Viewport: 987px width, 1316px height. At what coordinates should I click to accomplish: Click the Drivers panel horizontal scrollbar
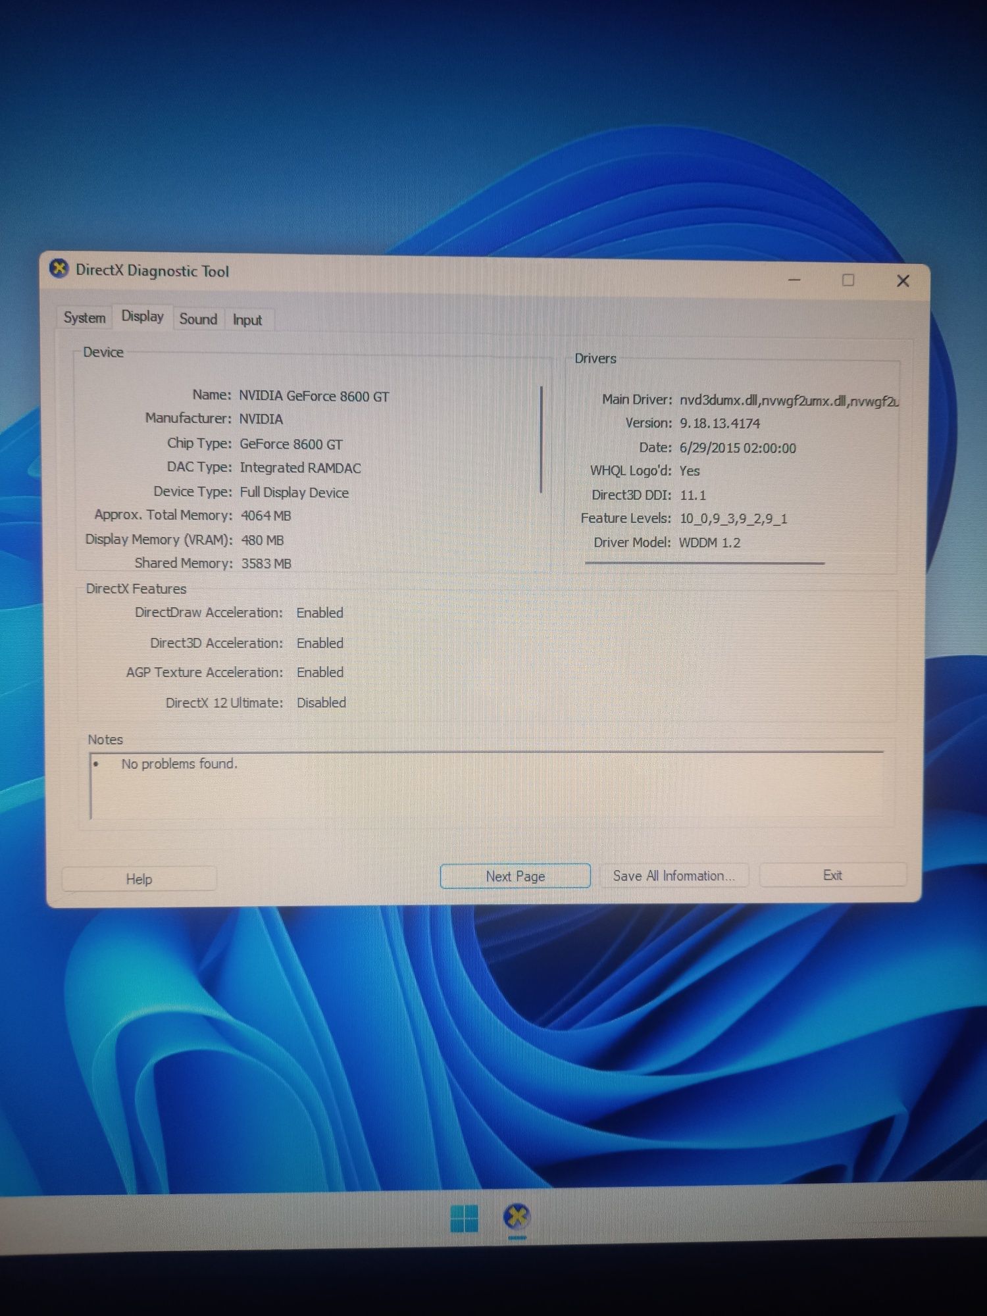coord(705,563)
